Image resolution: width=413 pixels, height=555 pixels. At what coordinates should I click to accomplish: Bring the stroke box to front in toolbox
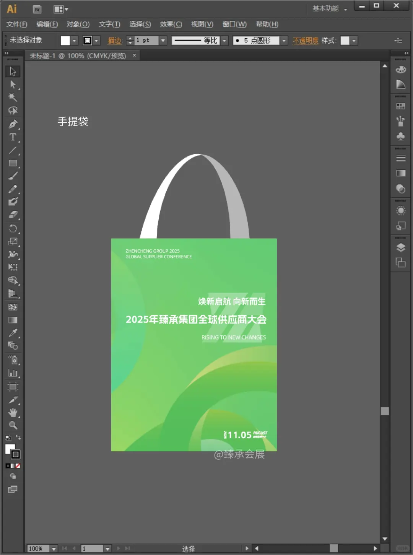pyautogui.click(x=15, y=454)
